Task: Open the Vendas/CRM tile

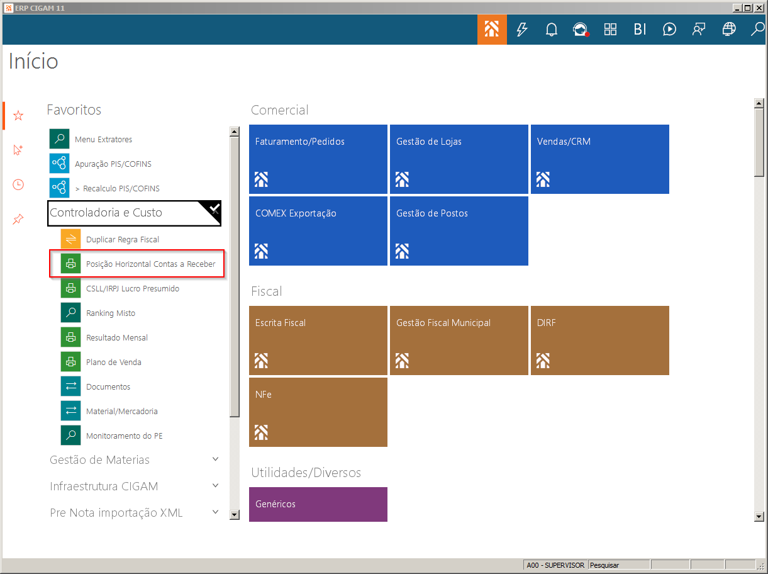Action: [600, 159]
